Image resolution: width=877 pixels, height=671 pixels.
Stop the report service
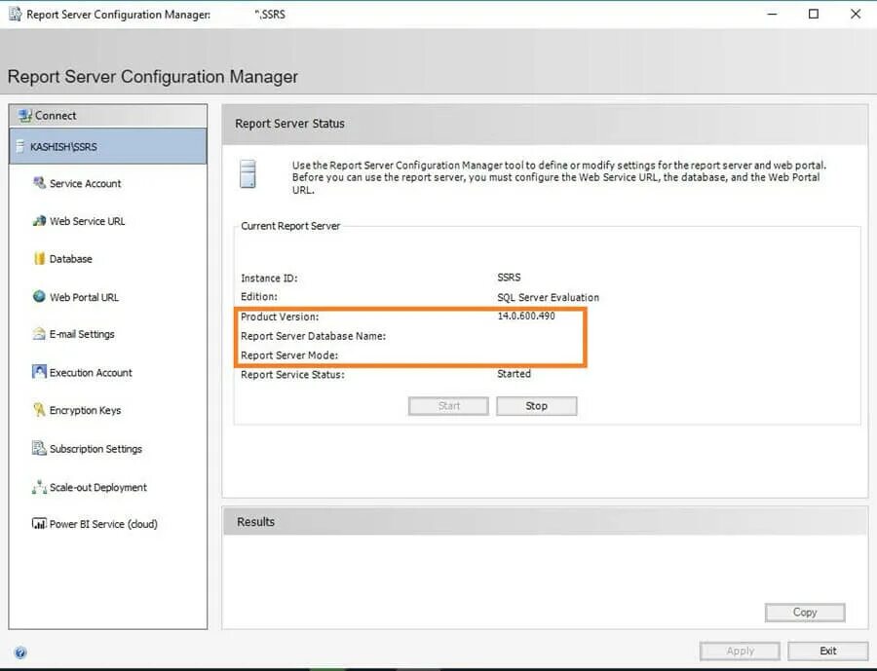pos(536,406)
